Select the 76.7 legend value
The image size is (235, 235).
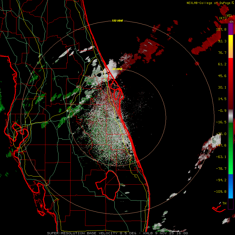(x=222, y=52)
